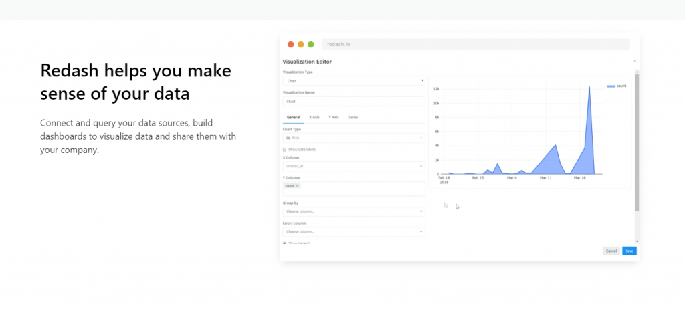Click the yellow window dot

pyautogui.click(x=300, y=44)
